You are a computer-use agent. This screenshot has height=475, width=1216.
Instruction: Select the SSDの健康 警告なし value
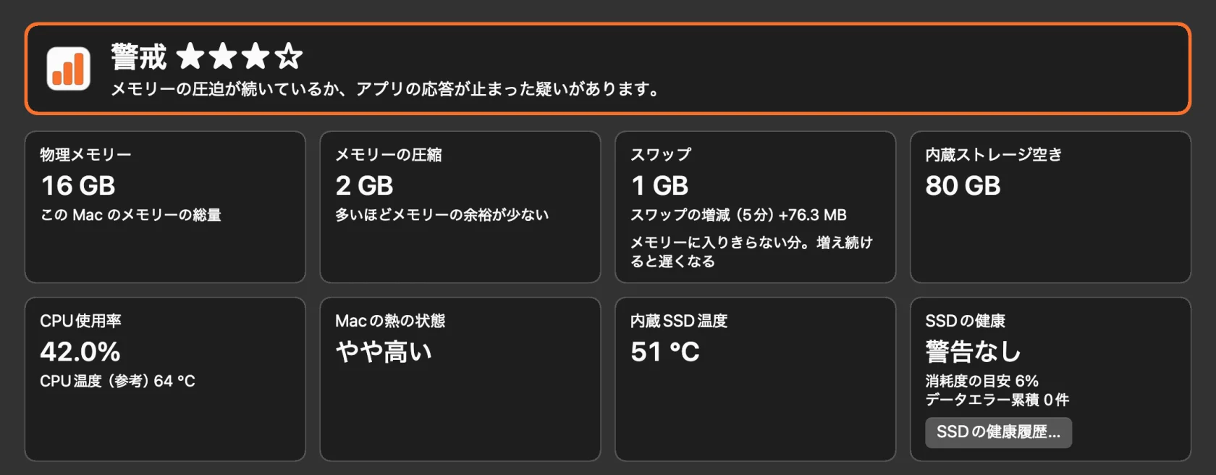pyautogui.click(x=973, y=352)
